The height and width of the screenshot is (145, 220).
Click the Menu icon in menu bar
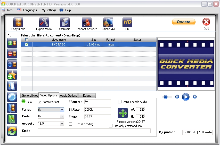(3, 10)
